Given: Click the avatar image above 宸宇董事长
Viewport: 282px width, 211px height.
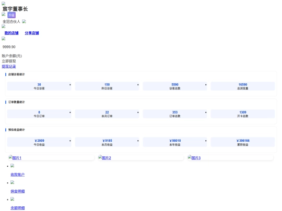Looking at the screenshot, I should click(x=4, y=4).
